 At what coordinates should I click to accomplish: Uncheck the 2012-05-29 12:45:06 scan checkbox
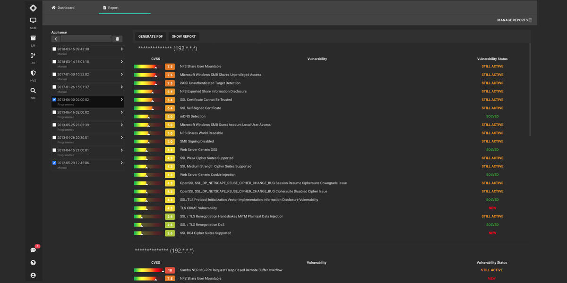pos(54,163)
